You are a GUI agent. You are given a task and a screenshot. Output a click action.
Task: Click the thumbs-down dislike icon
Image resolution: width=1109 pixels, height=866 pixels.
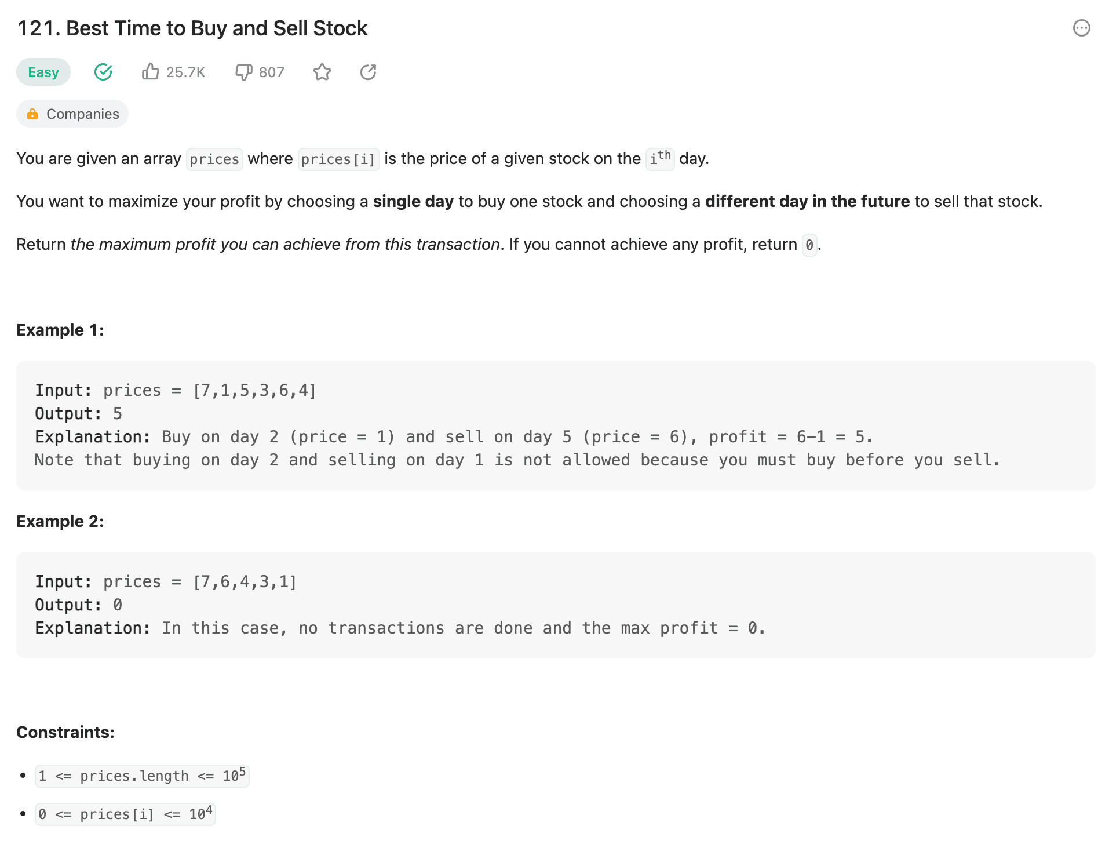click(243, 72)
